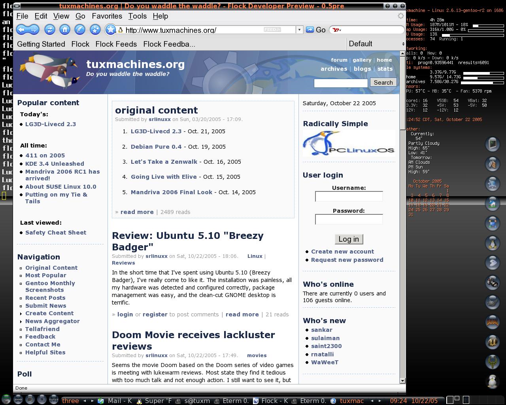
Task: Switch to the Flock - K taskbar entry
Action: [x=270, y=401]
